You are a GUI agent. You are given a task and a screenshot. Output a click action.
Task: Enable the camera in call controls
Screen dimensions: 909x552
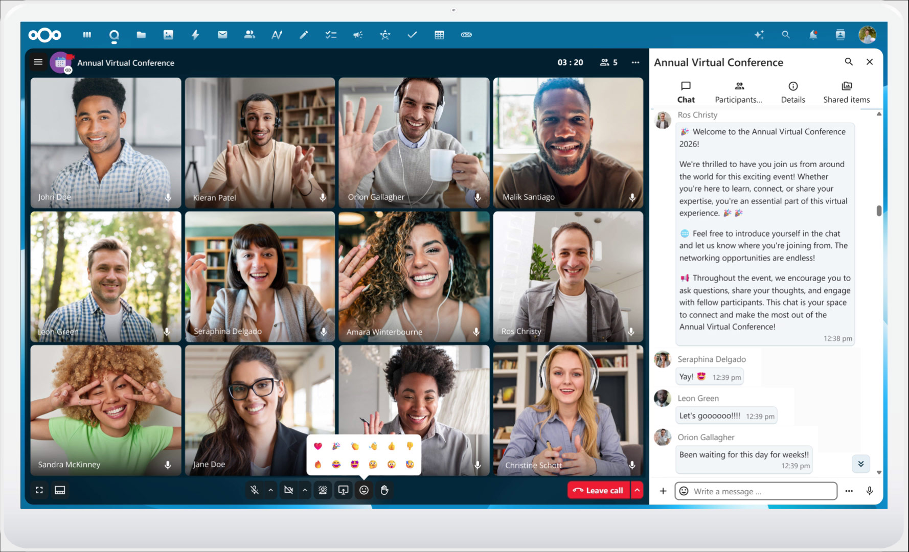pyautogui.click(x=288, y=490)
